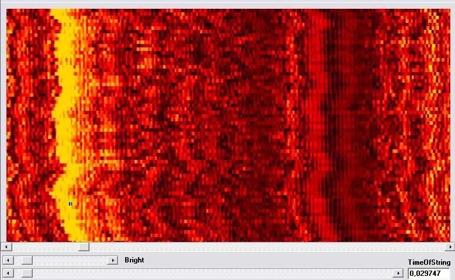Click left arrow of the heatmap horizontal scrollbar
The width and height of the screenshot is (455, 280).
[x=6, y=247]
